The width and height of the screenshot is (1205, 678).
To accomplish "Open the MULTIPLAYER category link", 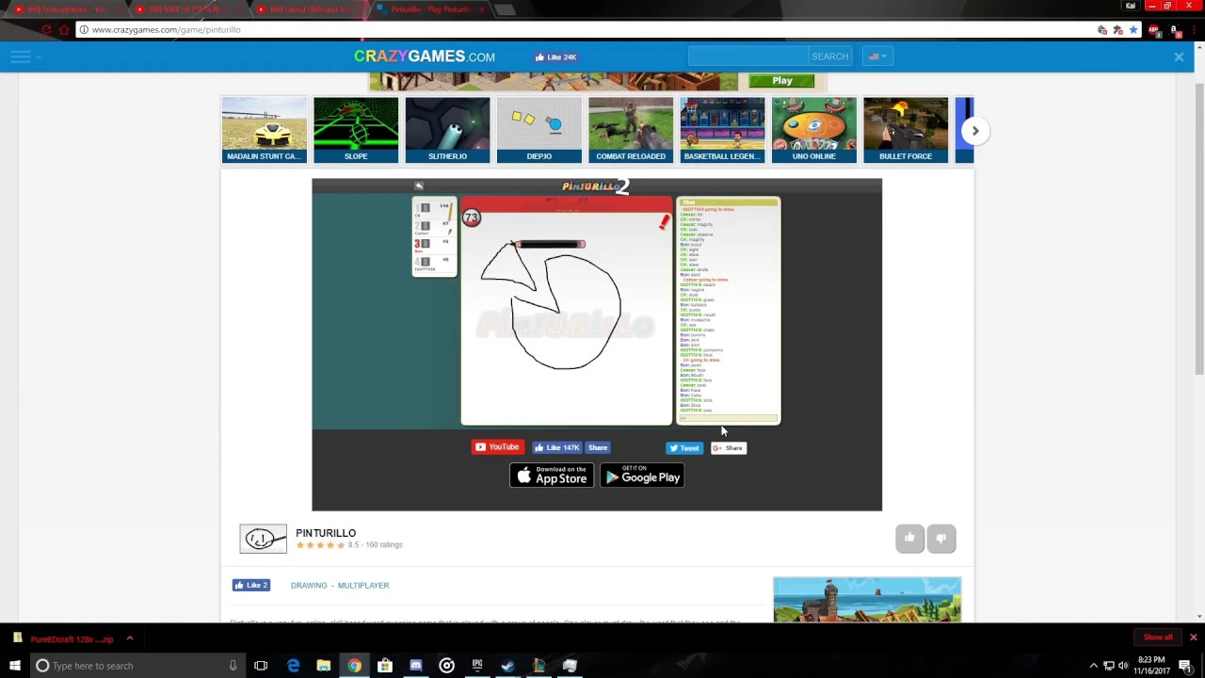I will [363, 586].
